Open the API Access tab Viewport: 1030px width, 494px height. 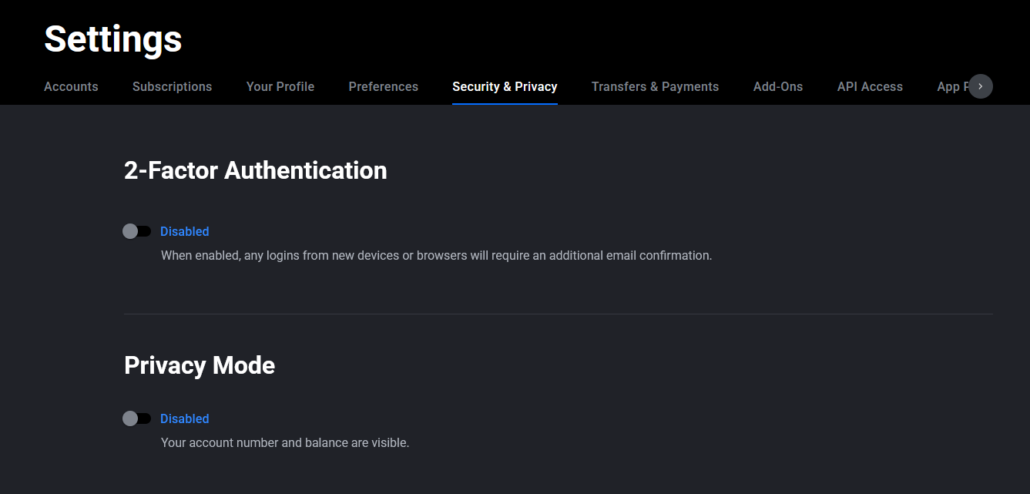(870, 86)
